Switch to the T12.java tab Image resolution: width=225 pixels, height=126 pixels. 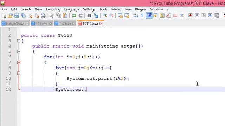pos(65,23)
